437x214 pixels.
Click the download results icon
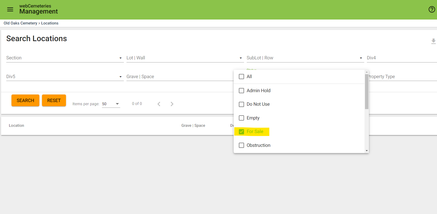433,41
